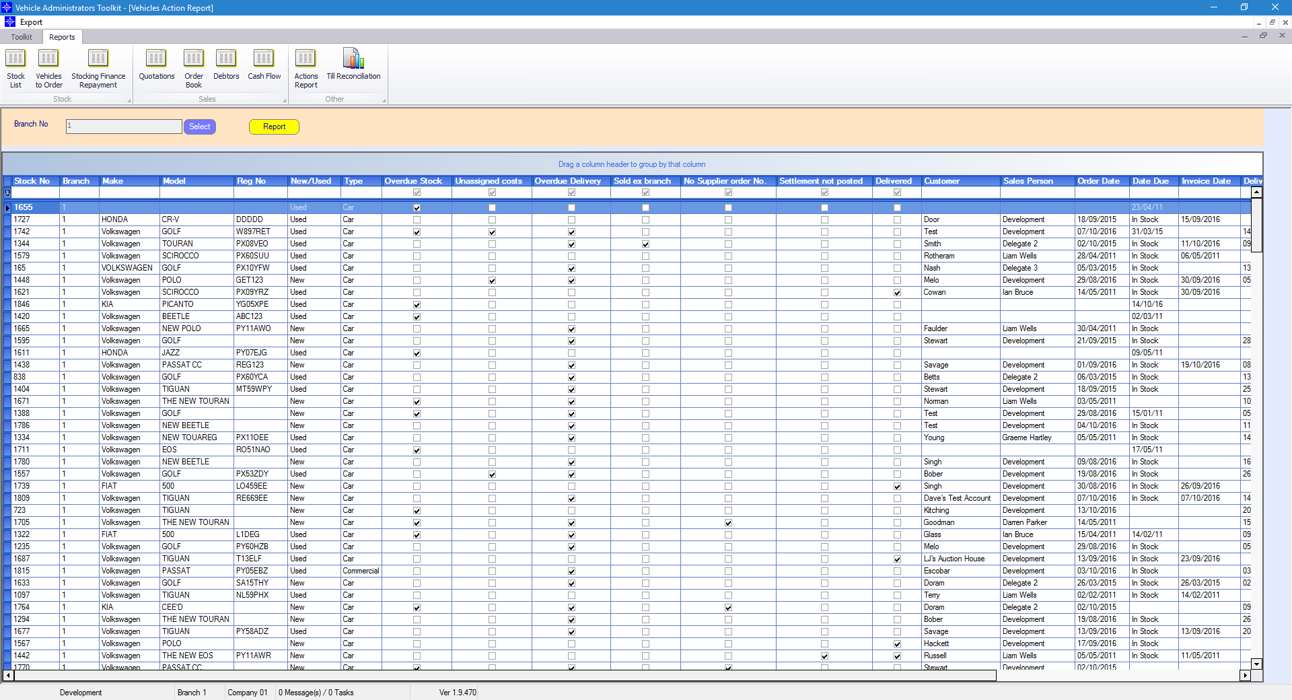Select the 'LJ's Auction House' customer cell
The height and width of the screenshot is (700, 1292).
coord(960,559)
